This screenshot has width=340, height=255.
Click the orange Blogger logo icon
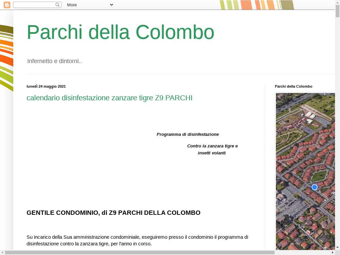(7, 5)
